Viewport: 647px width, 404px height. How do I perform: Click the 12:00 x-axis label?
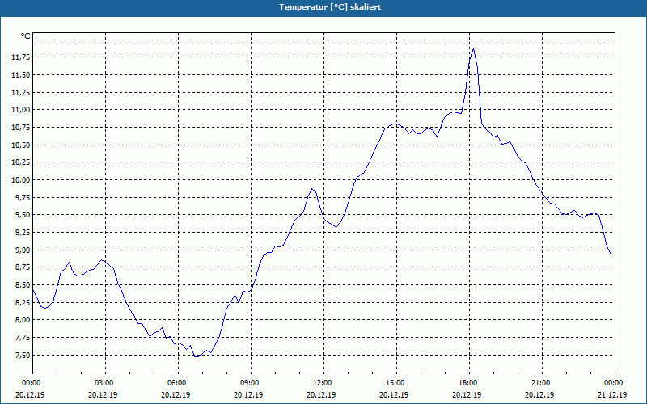[321, 383]
